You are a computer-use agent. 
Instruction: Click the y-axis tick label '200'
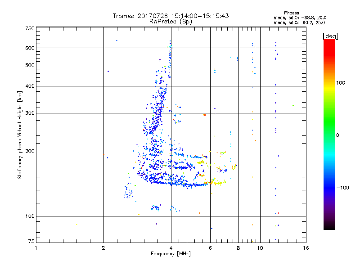coord(30,151)
